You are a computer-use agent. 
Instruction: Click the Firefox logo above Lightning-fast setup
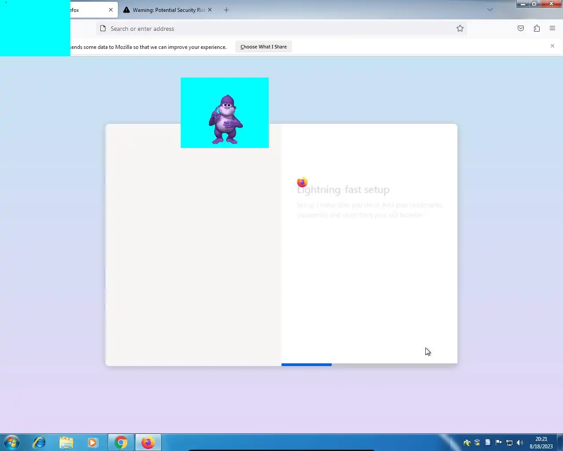pos(302,181)
